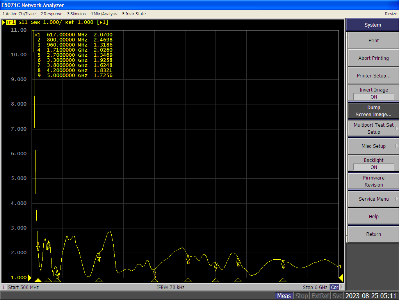Pick marker 8 triangle on the trace
Viewport: 399px width, 300px height.
[238, 260]
